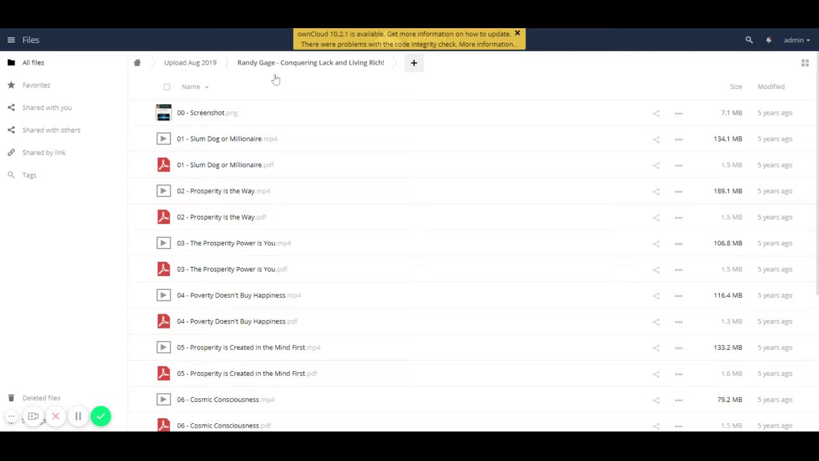Toggle the recorder webcam icon
The image size is (819, 461).
click(x=33, y=417)
